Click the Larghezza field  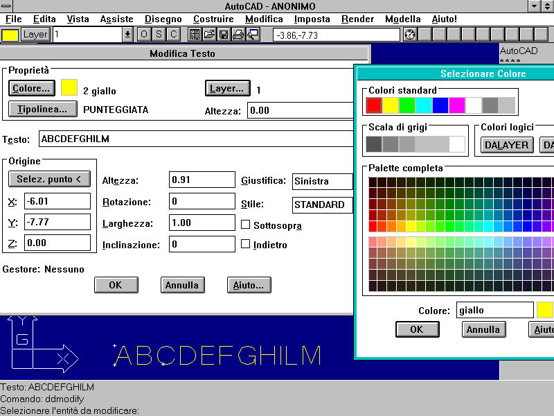pyautogui.click(x=202, y=223)
